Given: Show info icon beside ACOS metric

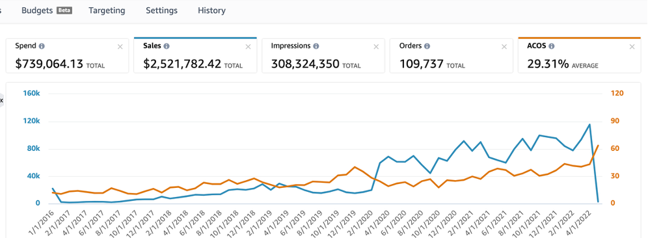Looking at the screenshot, I should pyautogui.click(x=552, y=46).
